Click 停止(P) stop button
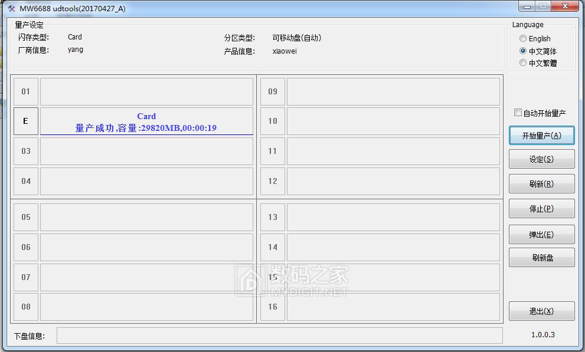The height and width of the screenshot is (352, 585). (x=542, y=209)
